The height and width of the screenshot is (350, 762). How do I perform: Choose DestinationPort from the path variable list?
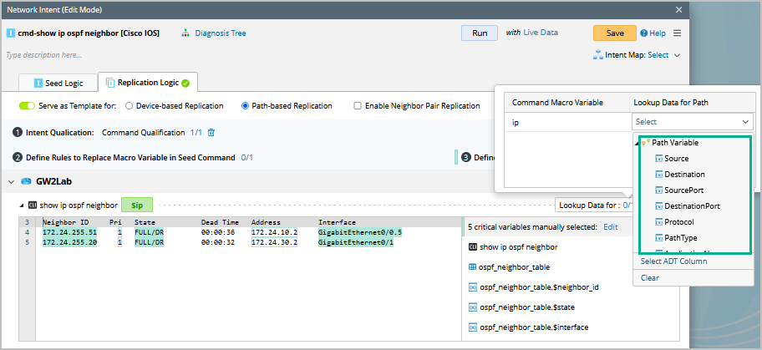pyautogui.click(x=692, y=205)
